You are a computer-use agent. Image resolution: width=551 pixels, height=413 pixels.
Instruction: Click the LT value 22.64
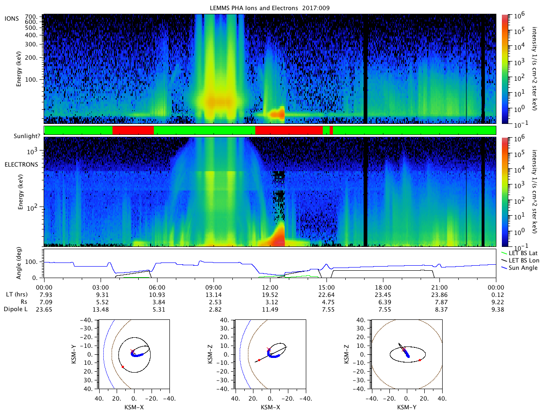(326, 294)
